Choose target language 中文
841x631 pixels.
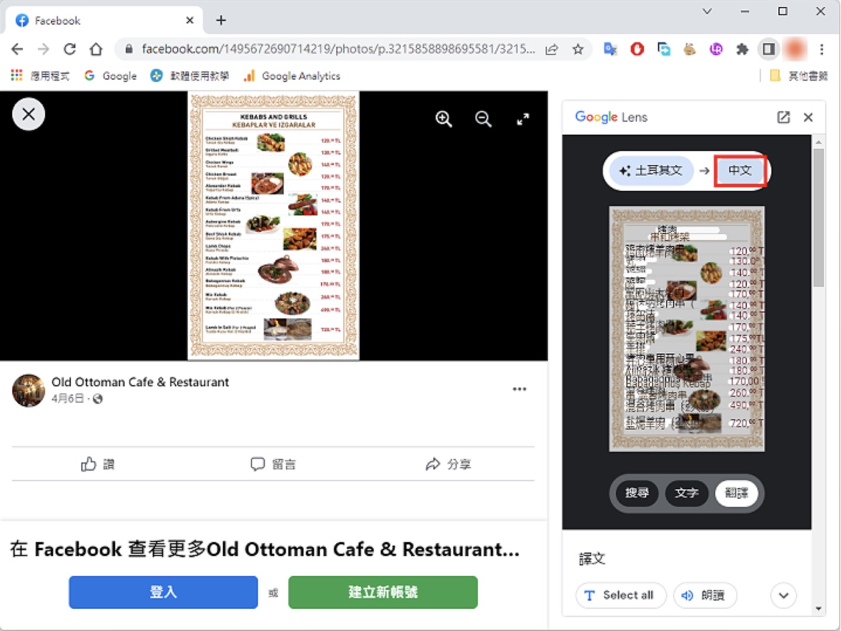(740, 170)
